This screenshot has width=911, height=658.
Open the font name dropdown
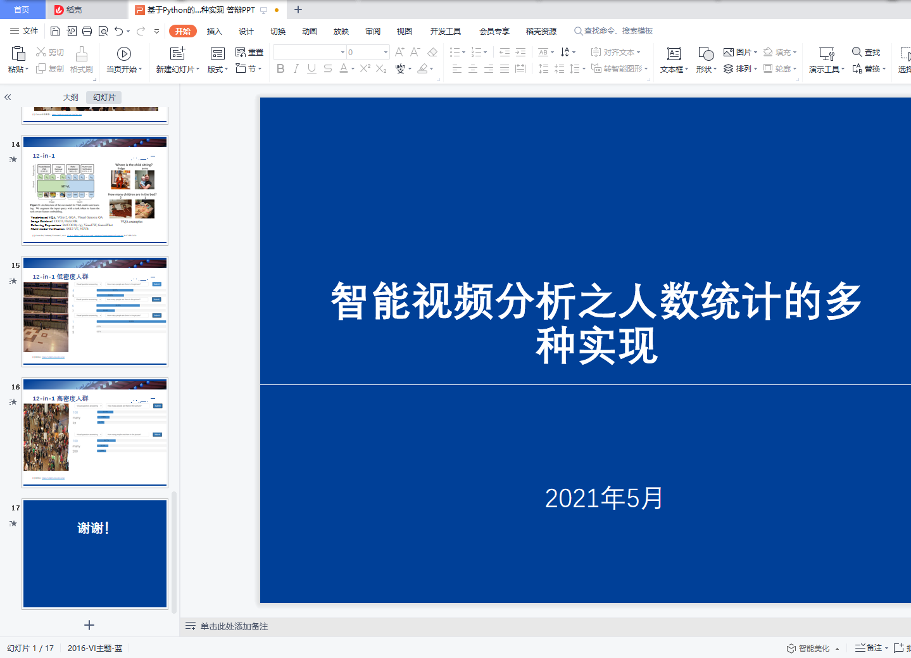[x=342, y=52]
